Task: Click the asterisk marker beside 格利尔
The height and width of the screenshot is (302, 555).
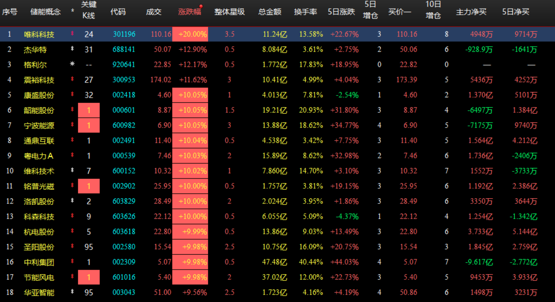Action: [x=72, y=64]
